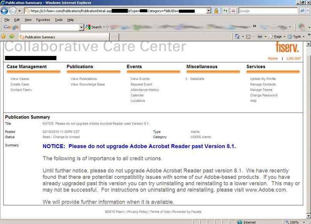Click the browser Back arrow button
The height and width of the screenshot is (224, 311).
click(x=4, y=11)
